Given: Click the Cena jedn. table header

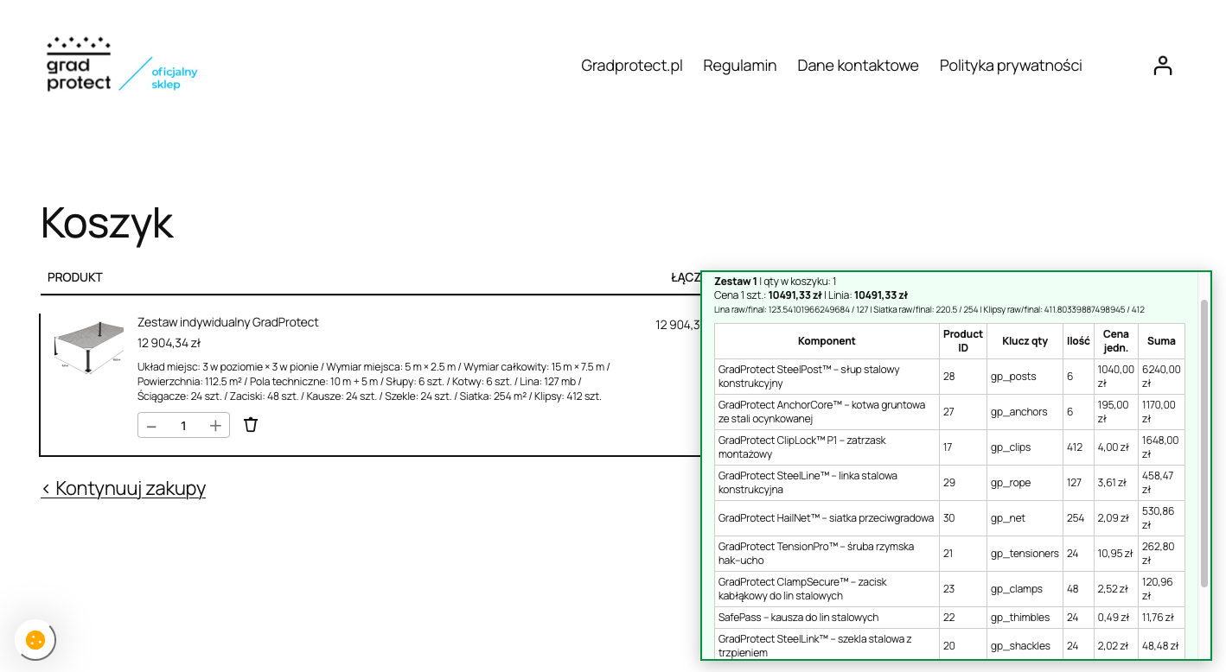Looking at the screenshot, I should point(1116,341).
